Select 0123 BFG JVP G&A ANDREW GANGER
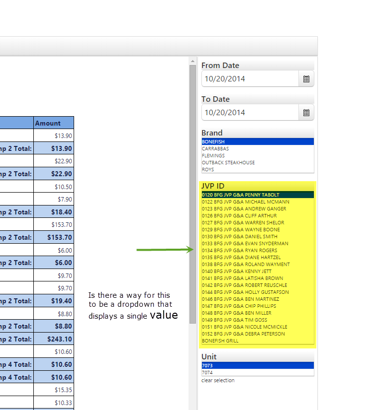Screen dimensions: 378x410 [x=258, y=208]
